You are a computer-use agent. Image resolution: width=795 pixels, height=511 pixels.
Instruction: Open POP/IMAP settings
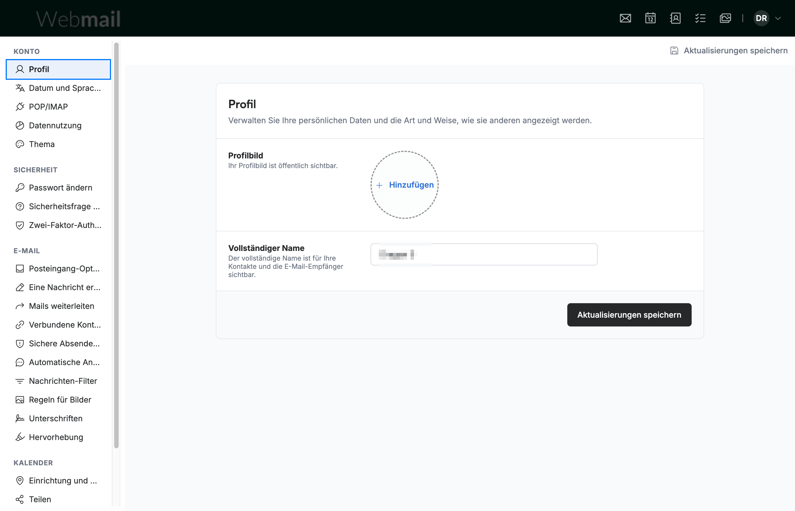pos(58,106)
